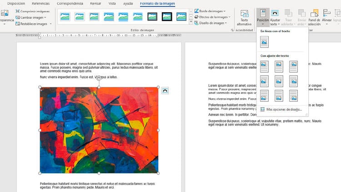The height and width of the screenshot is (192, 341).
Task: Switch to the Referencias tab
Action: tap(40, 3)
